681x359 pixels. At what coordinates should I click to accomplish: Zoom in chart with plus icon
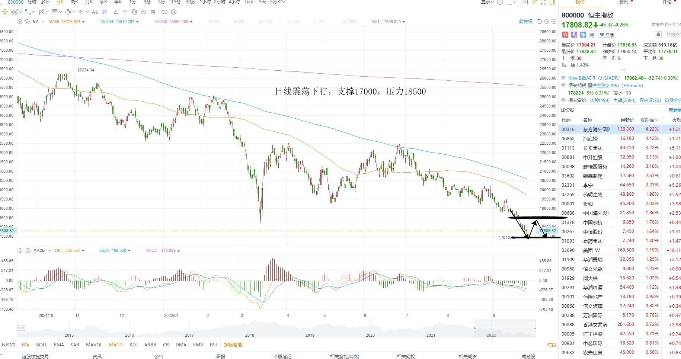tap(554, 22)
